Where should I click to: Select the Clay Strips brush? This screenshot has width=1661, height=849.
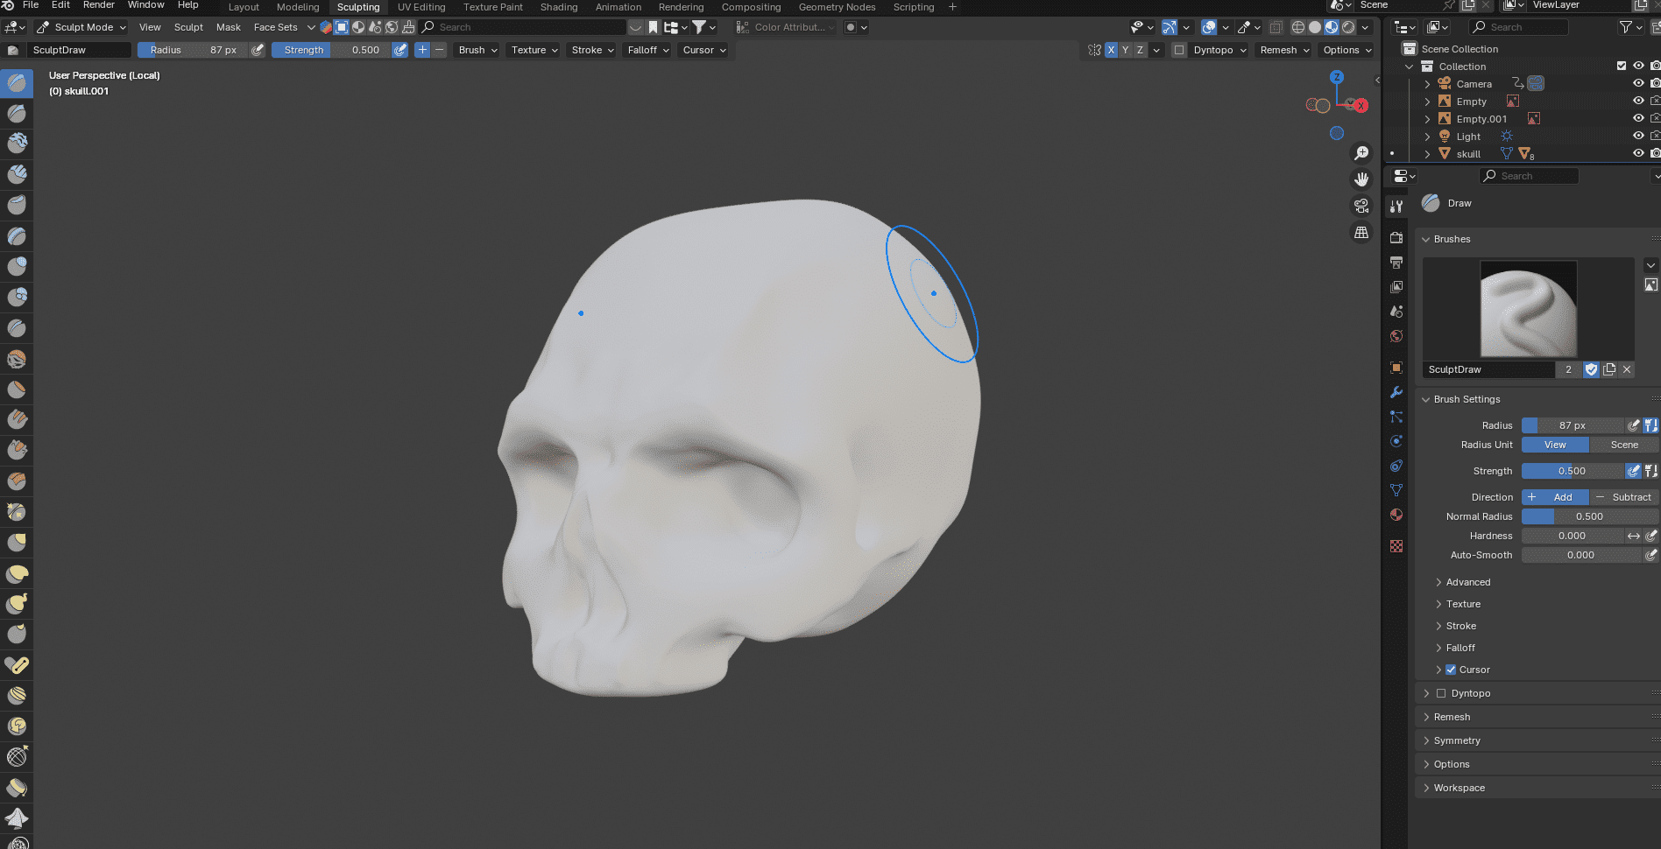[x=18, y=175]
